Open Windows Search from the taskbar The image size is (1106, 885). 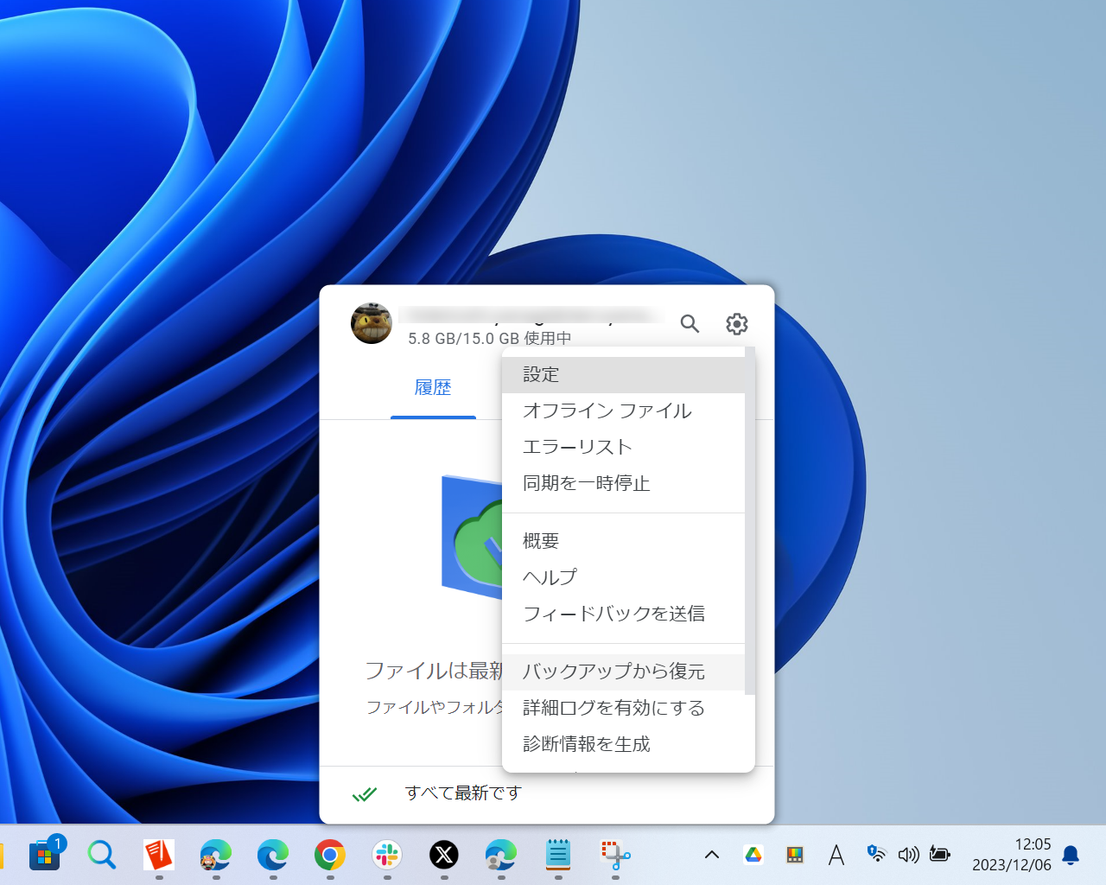tap(102, 855)
